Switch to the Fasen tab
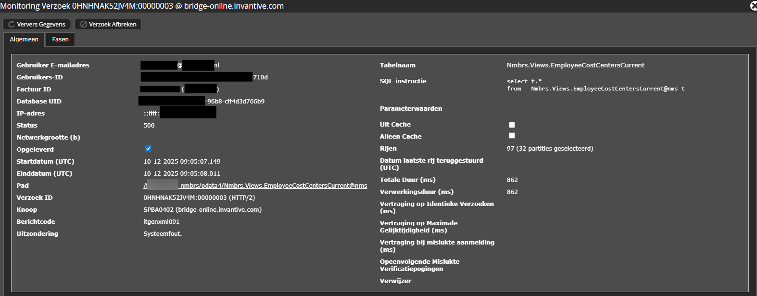 (60, 39)
